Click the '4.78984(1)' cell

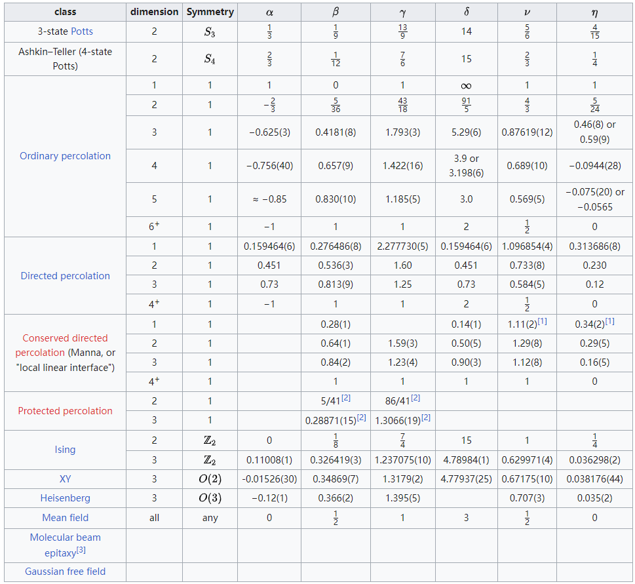point(466,460)
